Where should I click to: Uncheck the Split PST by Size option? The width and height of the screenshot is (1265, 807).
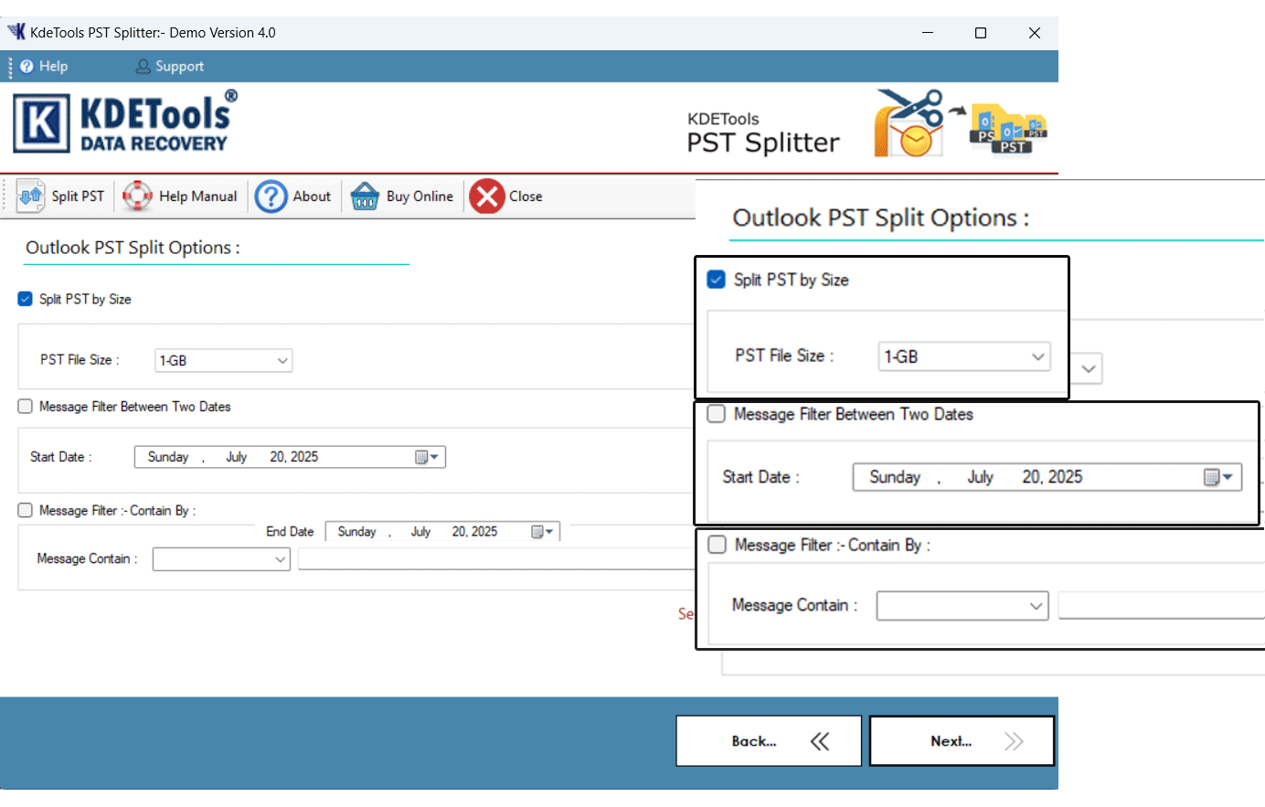pyautogui.click(x=25, y=299)
